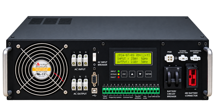The height and width of the screenshot is (112, 215).
Task: Click the yellow BYPASS status LED
Action: [x=119, y=74]
